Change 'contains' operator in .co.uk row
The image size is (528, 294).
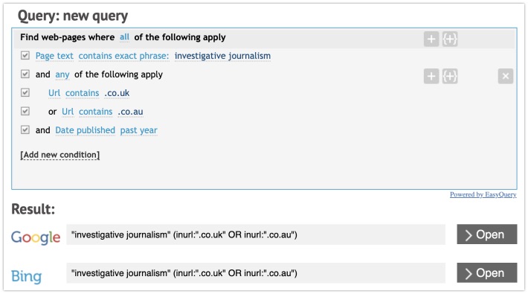82,93
